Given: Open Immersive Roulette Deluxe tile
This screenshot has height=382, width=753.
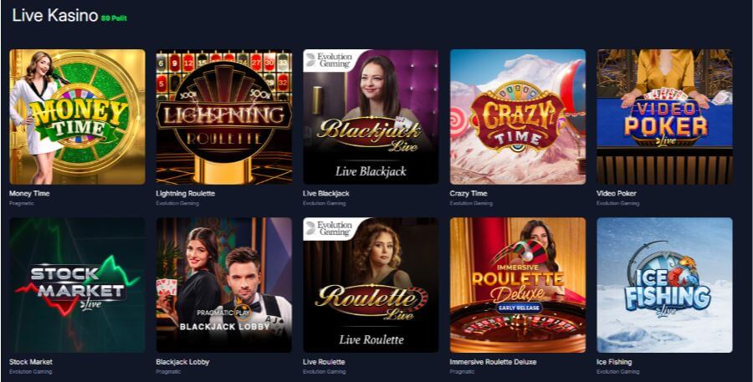Looking at the screenshot, I should 518,285.
